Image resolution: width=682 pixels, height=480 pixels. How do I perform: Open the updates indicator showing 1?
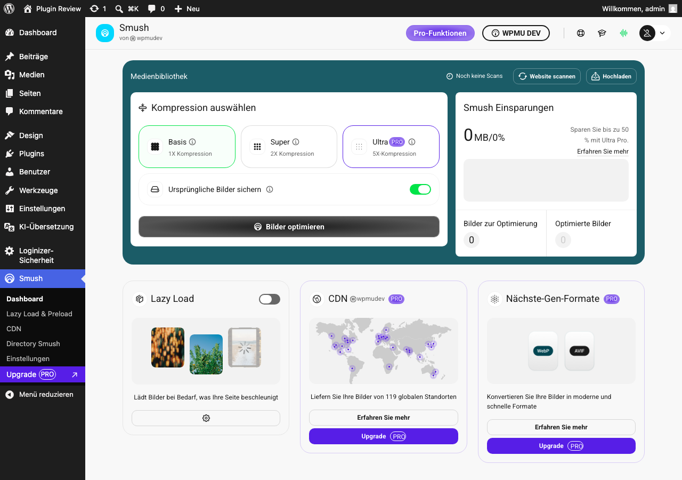tap(98, 9)
